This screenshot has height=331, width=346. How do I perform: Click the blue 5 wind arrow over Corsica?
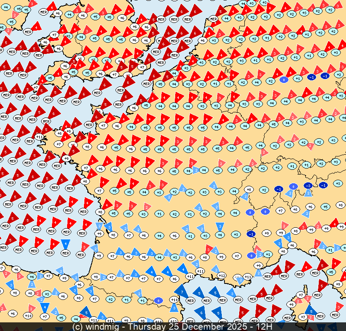pyautogui.click(x=310, y=310)
